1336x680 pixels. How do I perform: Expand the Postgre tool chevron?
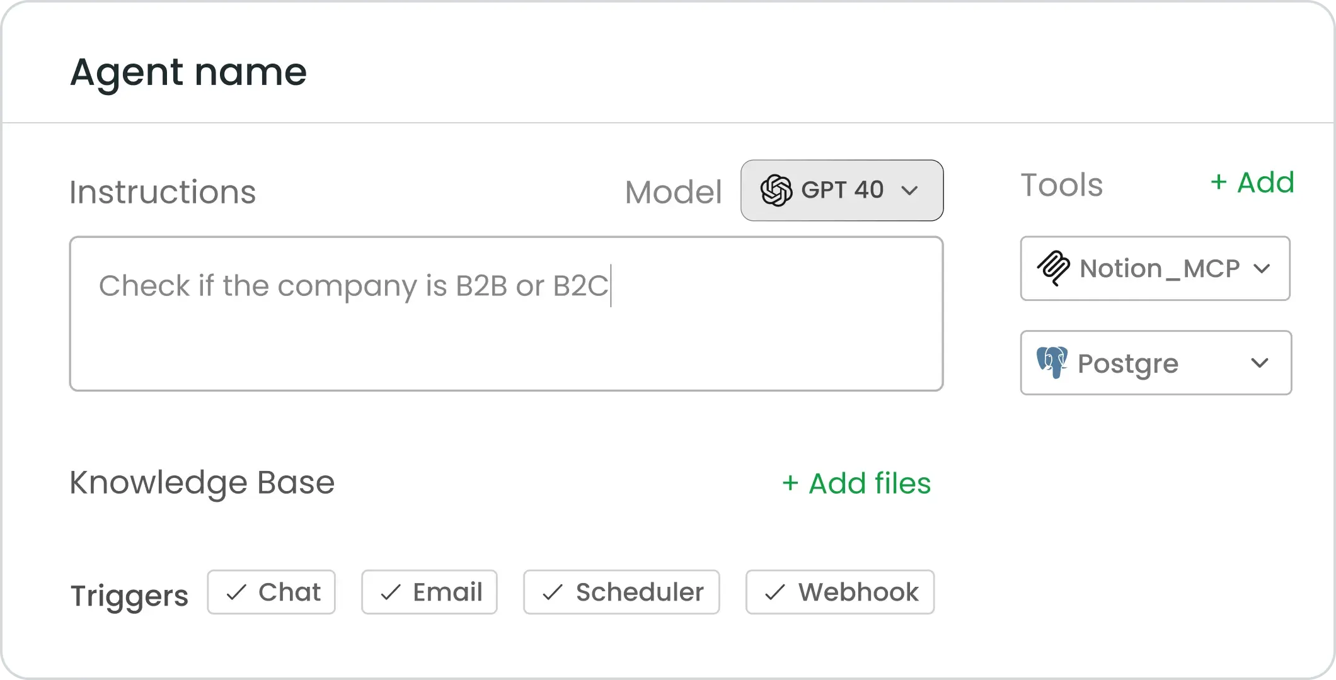pos(1260,363)
